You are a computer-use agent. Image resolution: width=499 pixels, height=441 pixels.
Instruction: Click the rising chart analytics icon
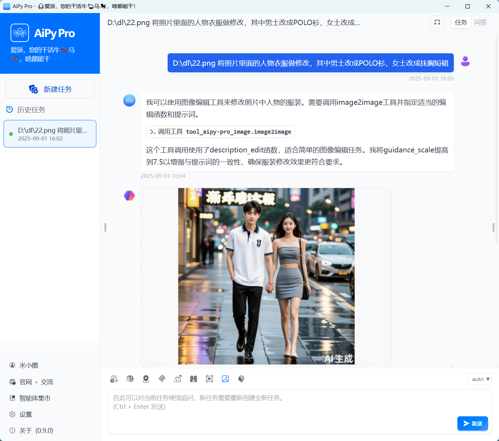[178, 379]
